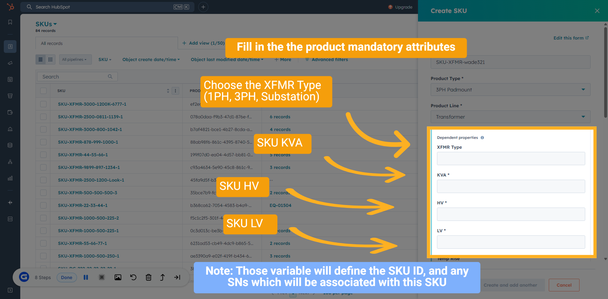
Task: Open the SKU filter dropdown
Action: (x=105, y=59)
